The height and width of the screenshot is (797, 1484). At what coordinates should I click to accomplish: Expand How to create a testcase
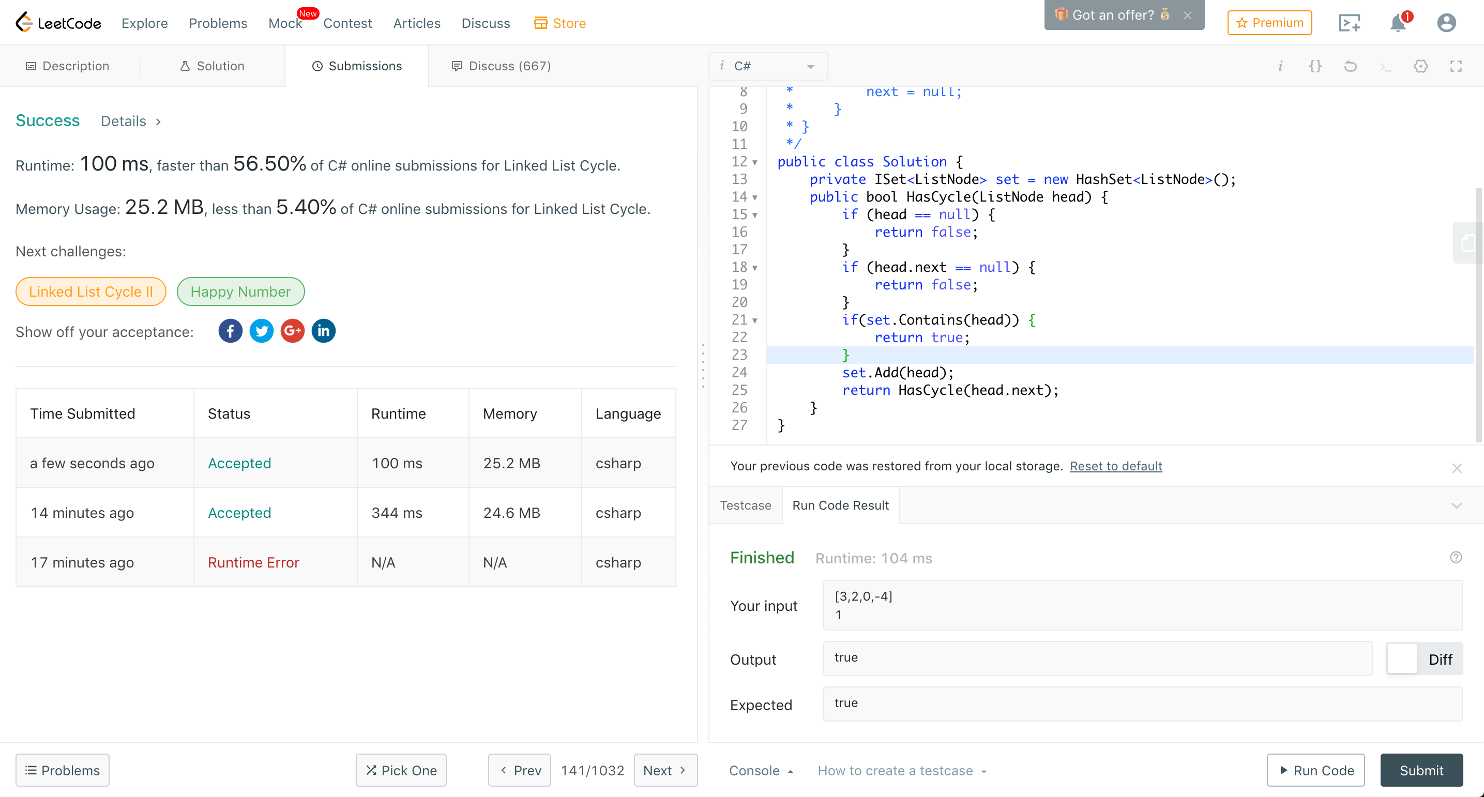tap(902, 771)
